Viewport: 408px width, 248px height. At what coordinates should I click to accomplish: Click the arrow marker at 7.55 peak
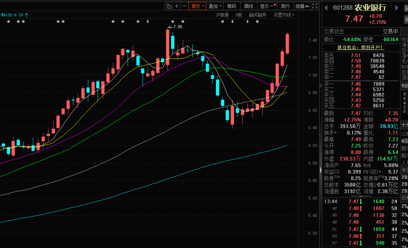[x=170, y=27]
